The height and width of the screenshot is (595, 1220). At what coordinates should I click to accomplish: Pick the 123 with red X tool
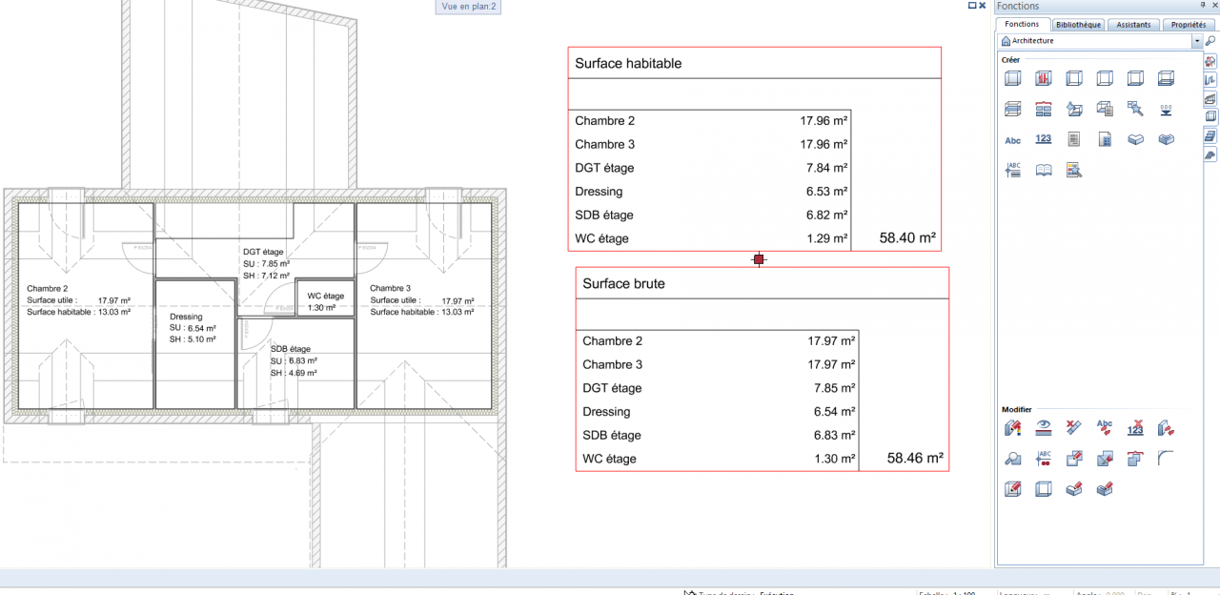point(1135,428)
